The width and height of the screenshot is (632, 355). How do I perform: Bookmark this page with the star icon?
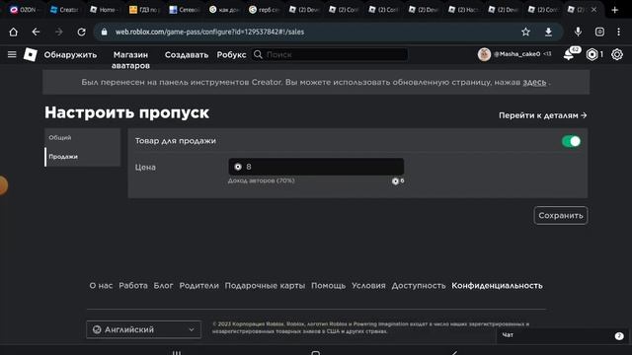525,32
